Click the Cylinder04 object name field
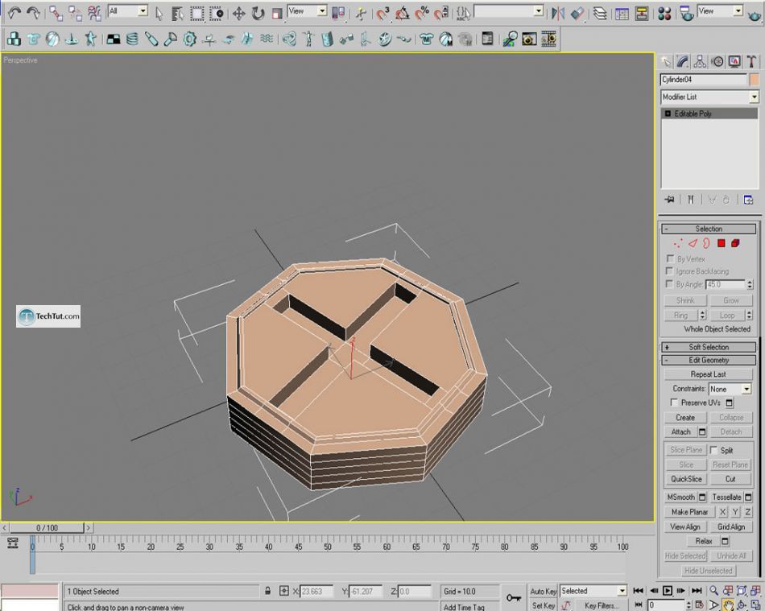The width and height of the screenshot is (765, 611). tap(704, 80)
